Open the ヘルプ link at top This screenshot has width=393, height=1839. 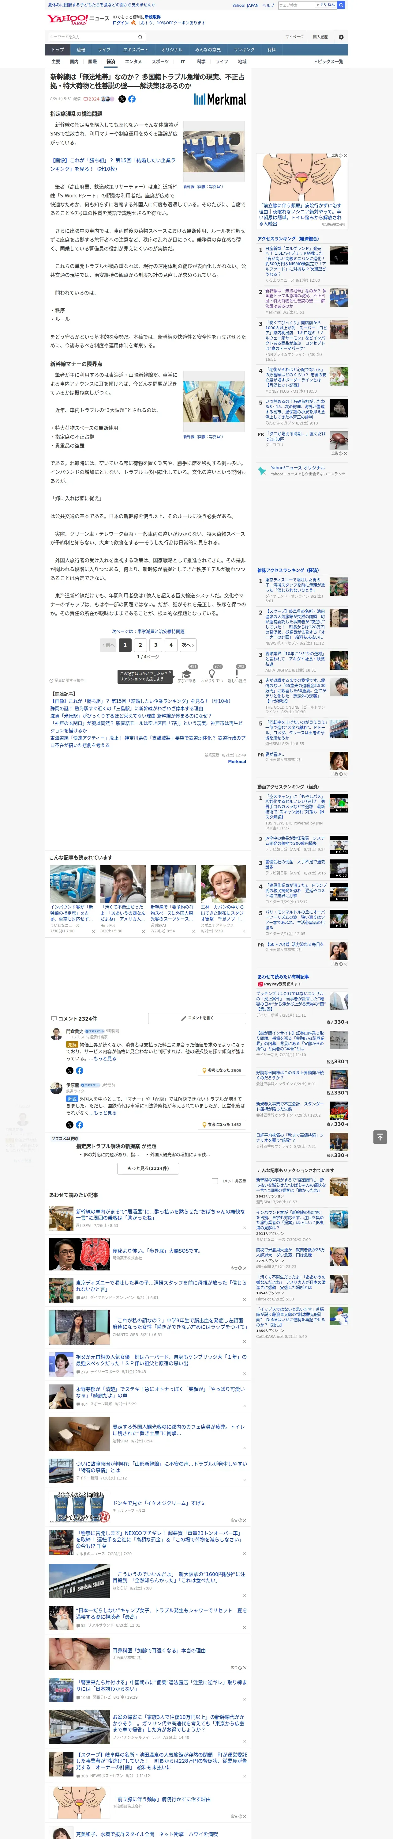268,5
